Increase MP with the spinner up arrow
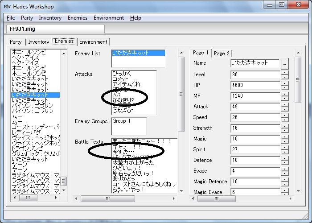This screenshot has height=223, width=312. click(285, 94)
